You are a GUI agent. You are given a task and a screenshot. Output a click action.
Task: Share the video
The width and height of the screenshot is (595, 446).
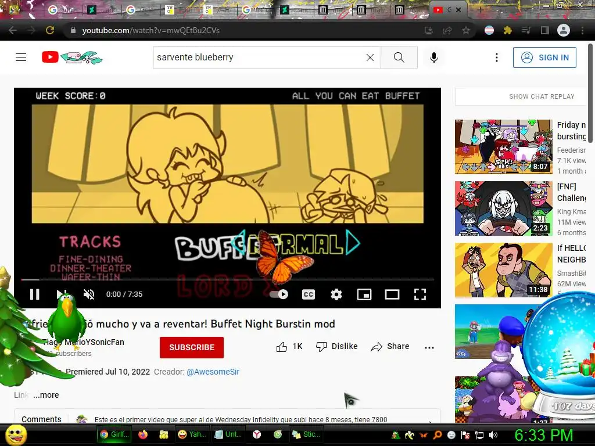[390, 346]
